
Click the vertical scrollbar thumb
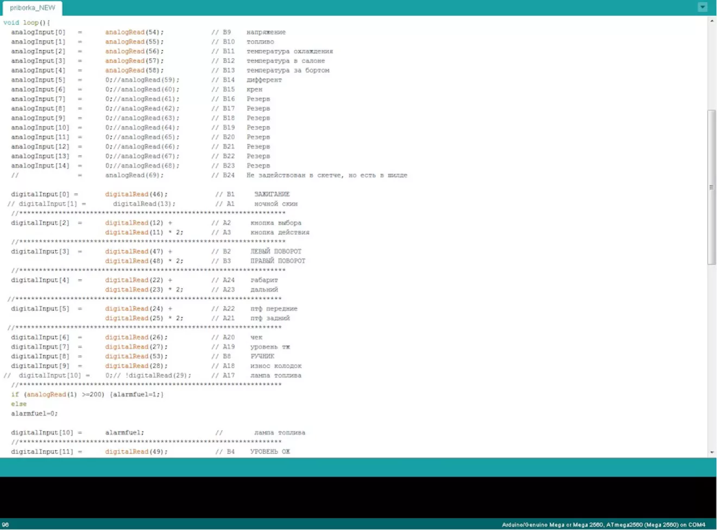point(712,187)
